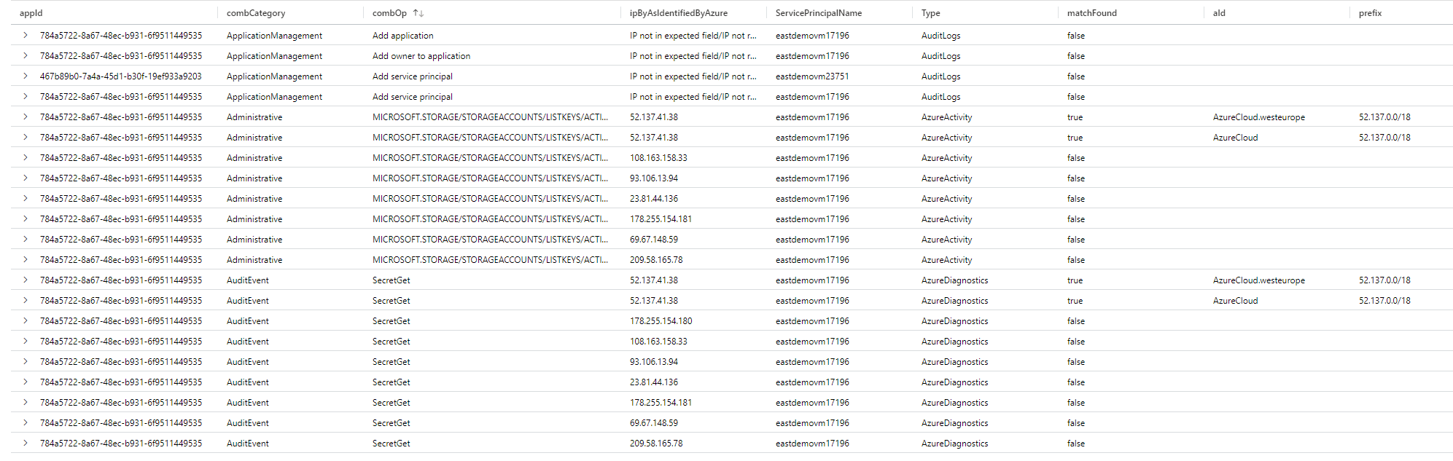Click the sort arrows icon beside combOp

pyautogui.click(x=418, y=13)
